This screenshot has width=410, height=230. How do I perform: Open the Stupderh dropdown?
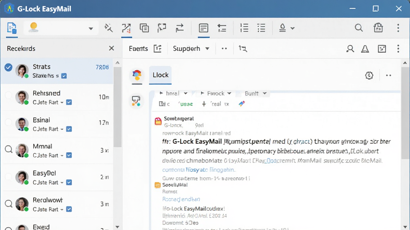tap(191, 48)
